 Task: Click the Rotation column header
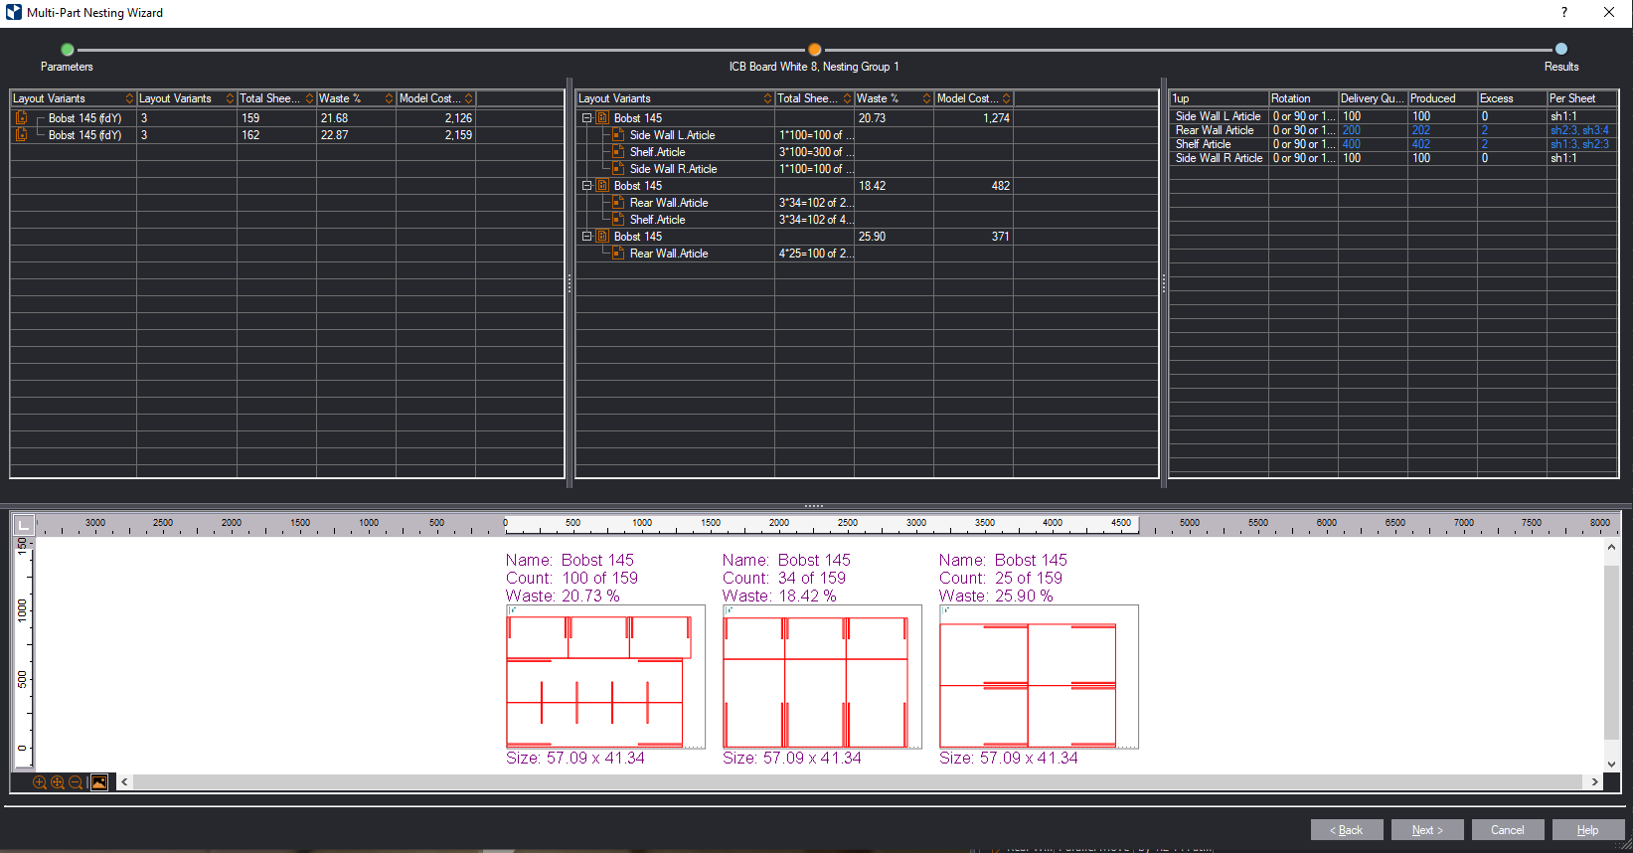tap(1303, 98)
